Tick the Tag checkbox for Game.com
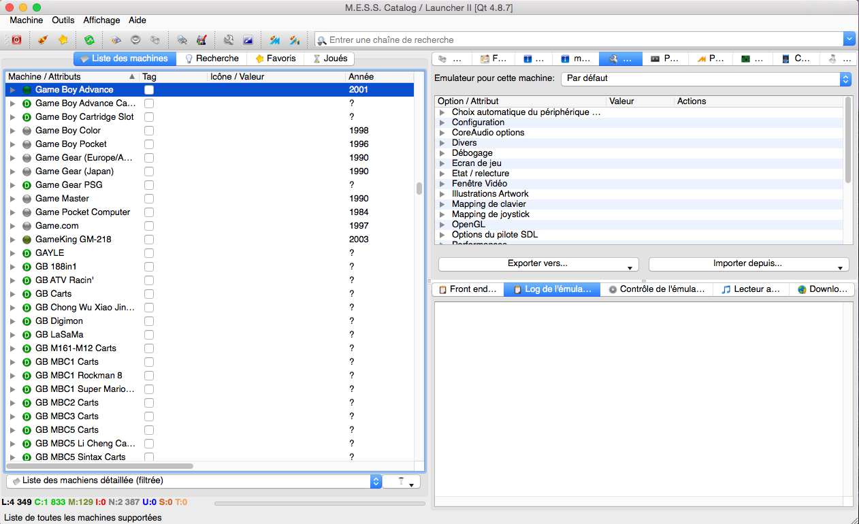The image size is (859, 524). (x=149, y=226)
